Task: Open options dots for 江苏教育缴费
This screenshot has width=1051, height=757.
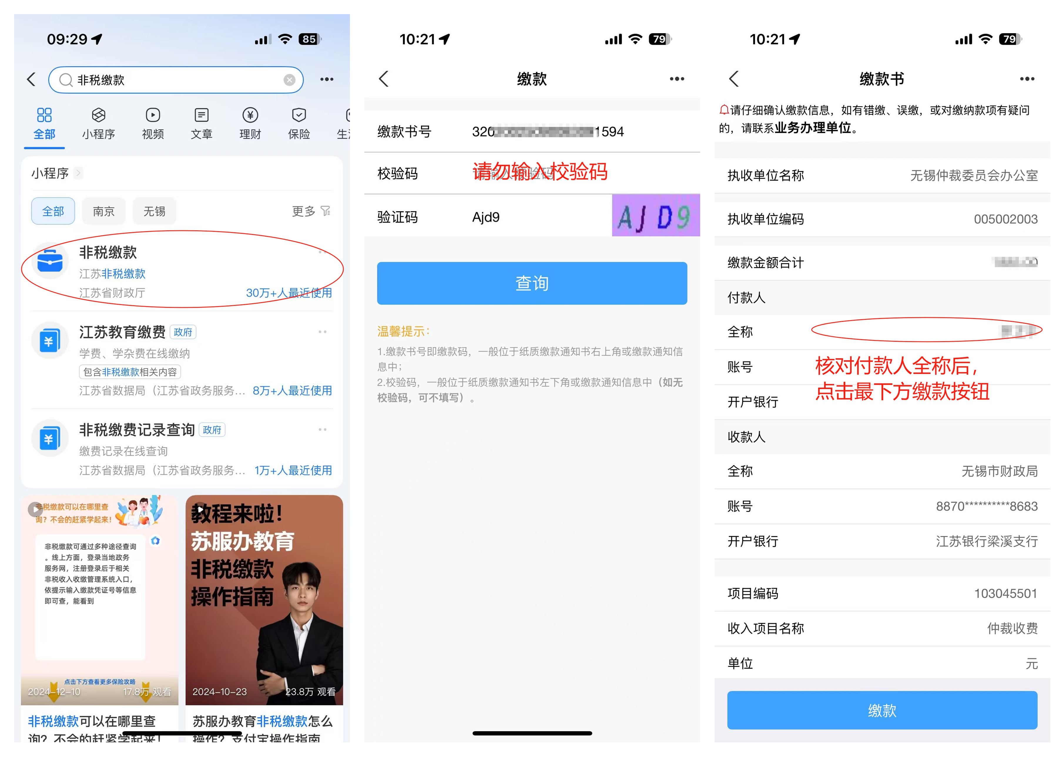Action: point(323,331)
